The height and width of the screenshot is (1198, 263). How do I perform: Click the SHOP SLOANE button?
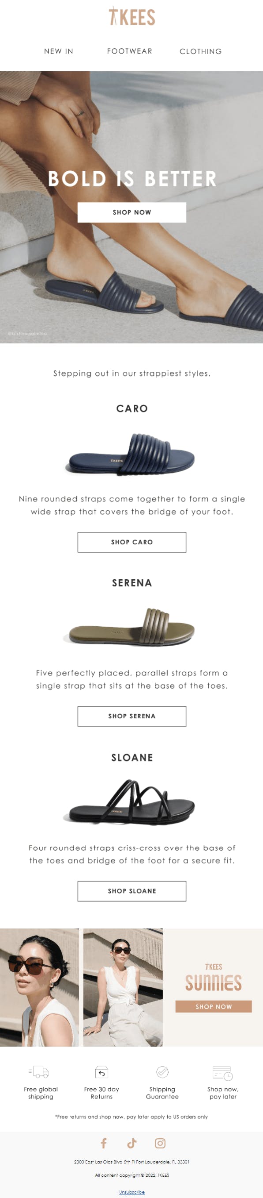coord(132,890)
